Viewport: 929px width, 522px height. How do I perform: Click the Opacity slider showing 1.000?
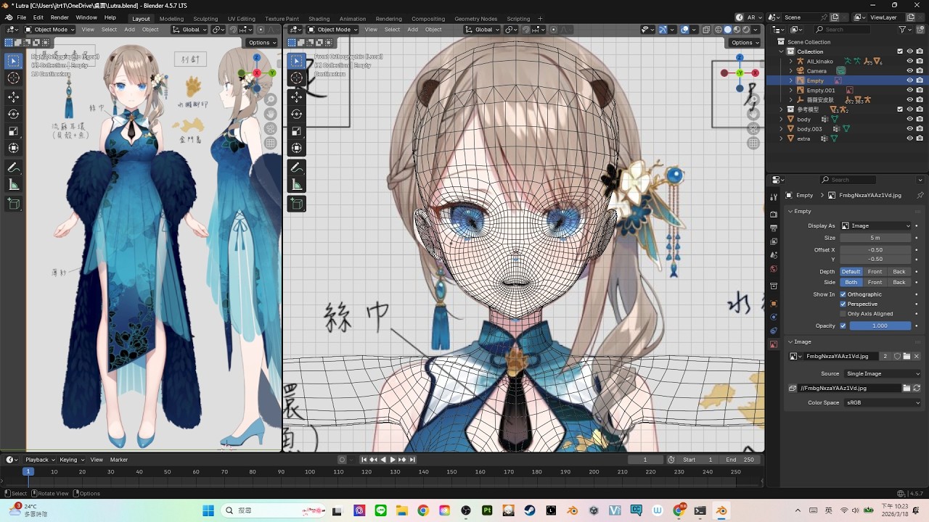coord(880,326)
